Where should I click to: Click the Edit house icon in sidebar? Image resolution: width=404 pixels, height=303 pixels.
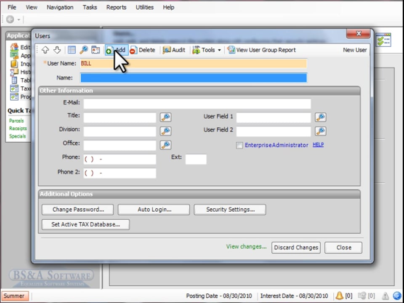tap(14, 47)
